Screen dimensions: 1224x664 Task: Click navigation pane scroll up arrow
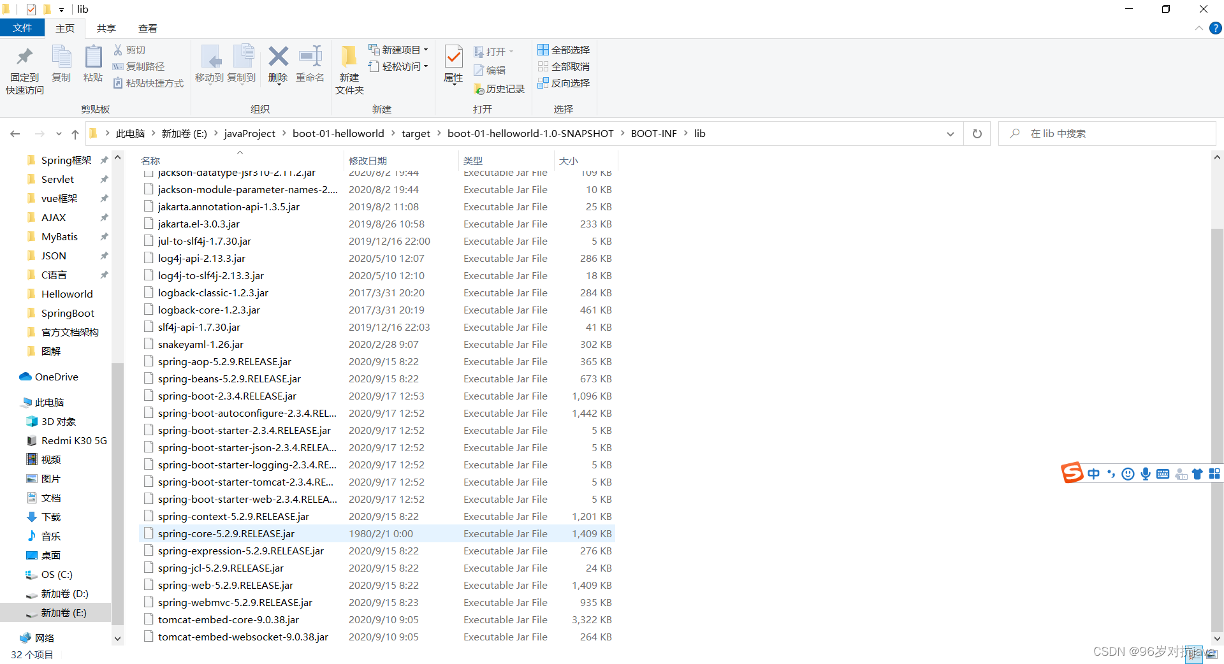117,157
